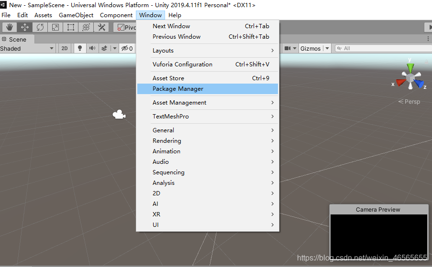This screenshot has width=432, height=267.
Task: Open the camera settings dropdown arrow
Action: (x=295, y=48)
